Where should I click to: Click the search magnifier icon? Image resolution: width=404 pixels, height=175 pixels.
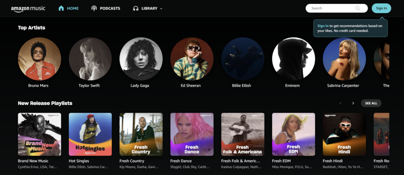point(357,8)
